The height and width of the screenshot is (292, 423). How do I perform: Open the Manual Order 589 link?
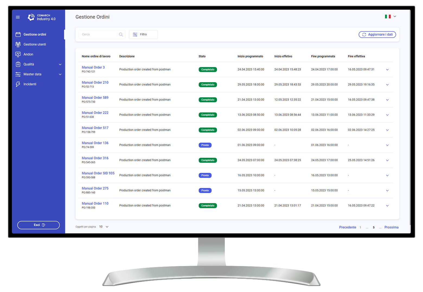point(95,98)
